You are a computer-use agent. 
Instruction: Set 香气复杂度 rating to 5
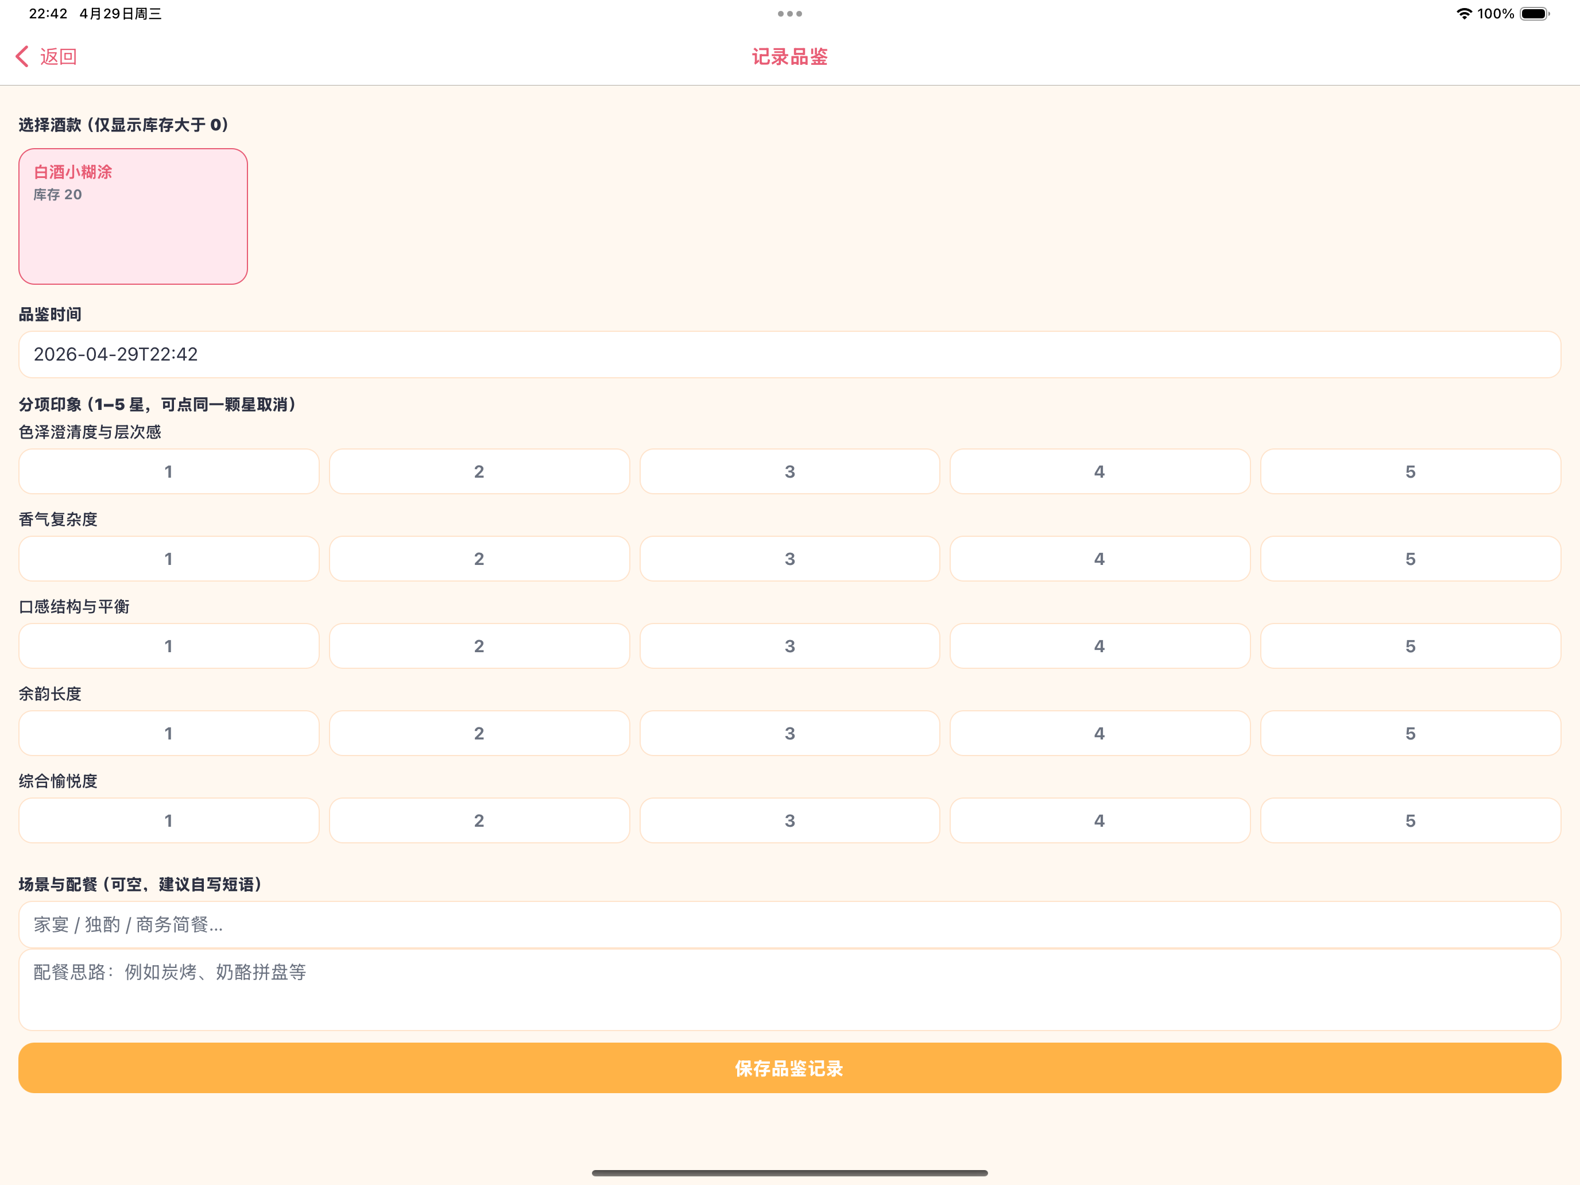coord(1410,559)
